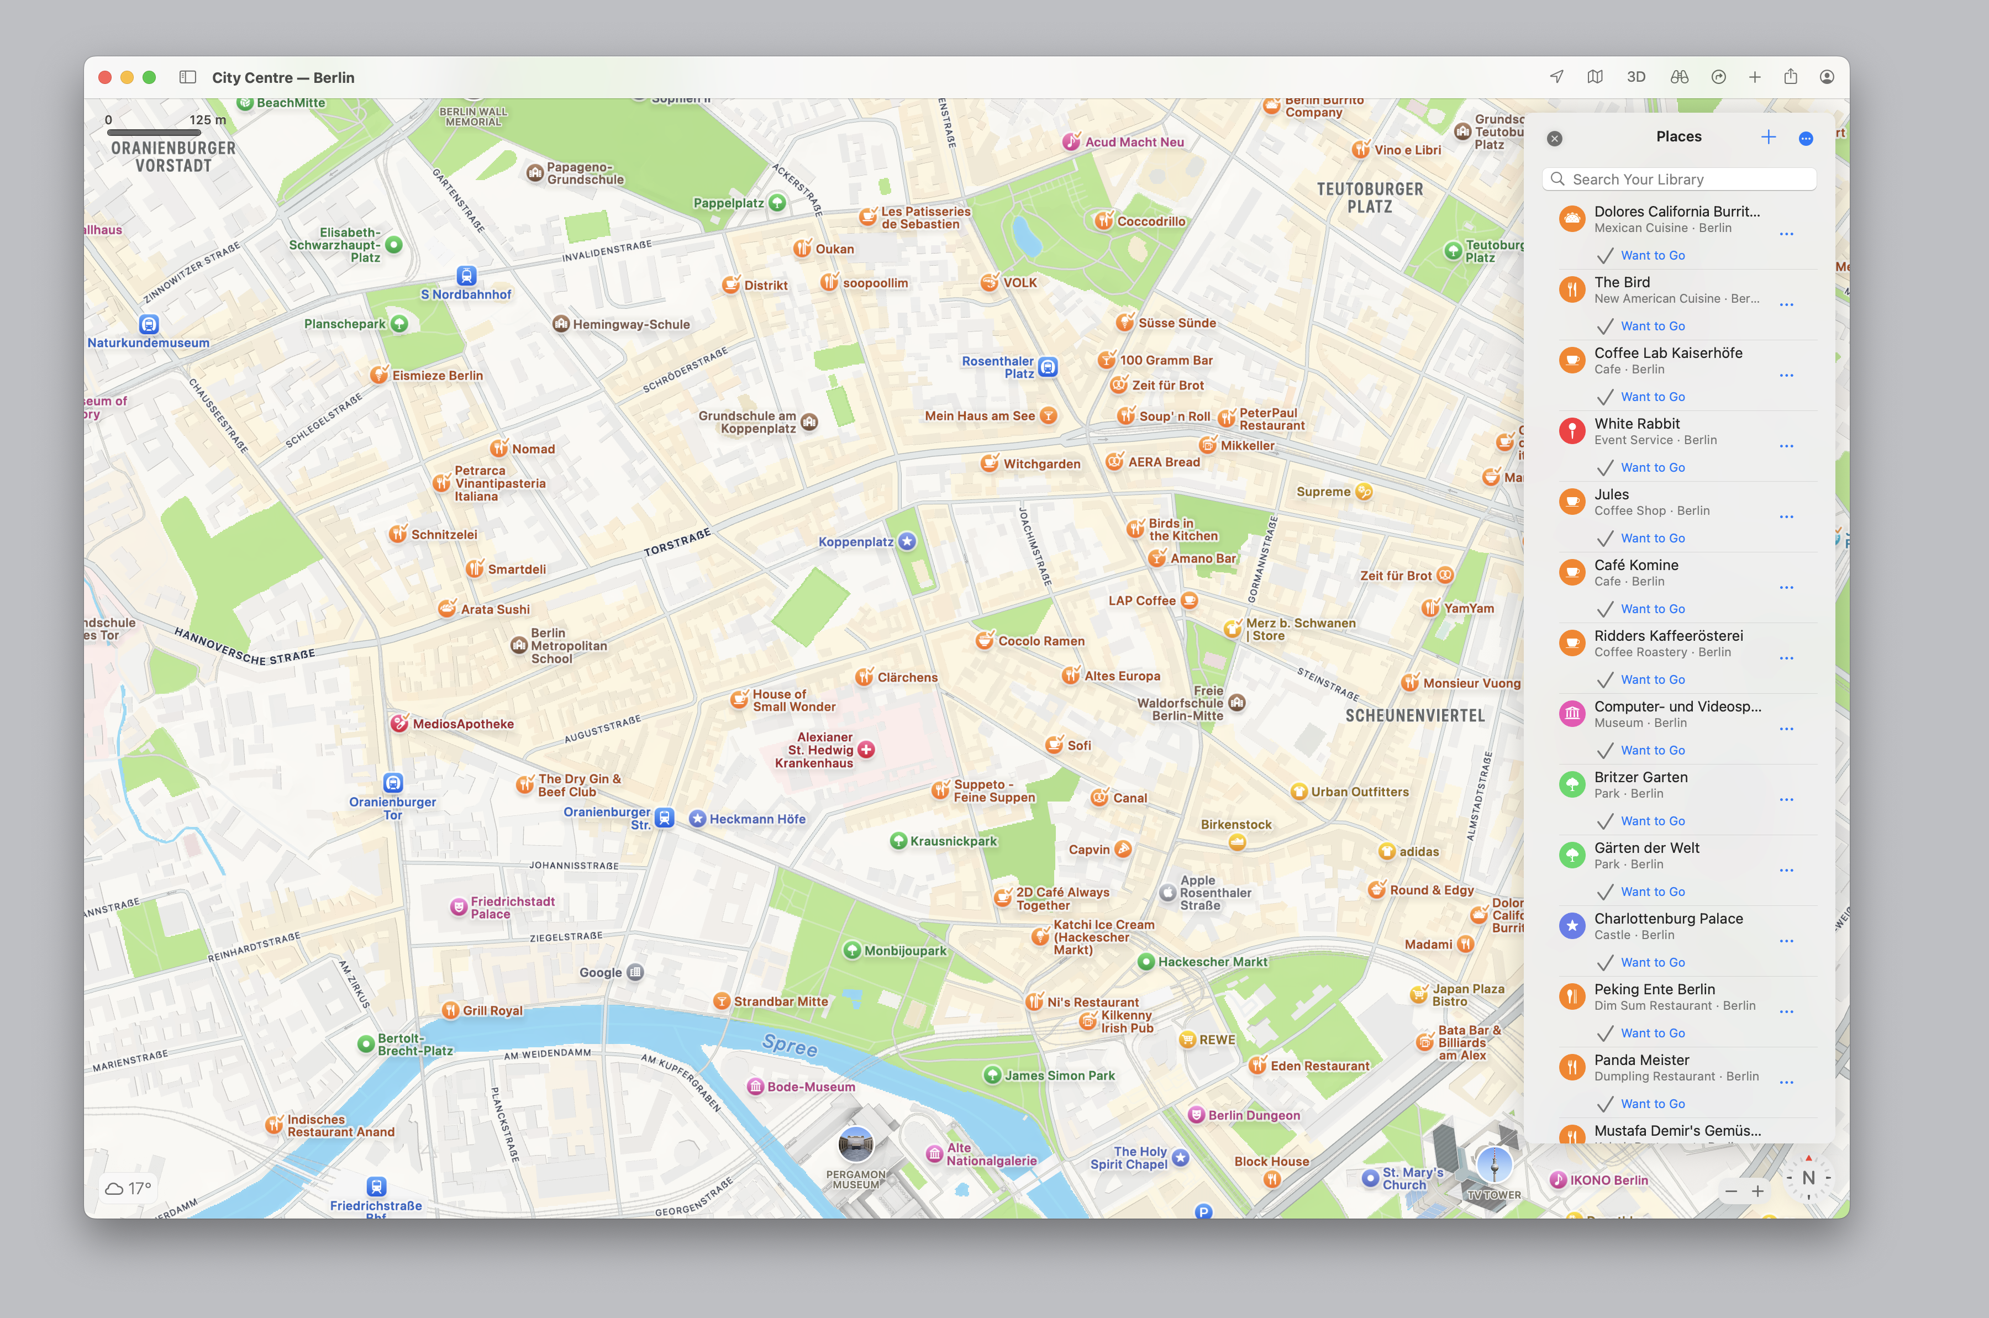Select LAP Coffee marker on map
The height and width of the screenshot is (1318, 1989).
[1188, 600]
